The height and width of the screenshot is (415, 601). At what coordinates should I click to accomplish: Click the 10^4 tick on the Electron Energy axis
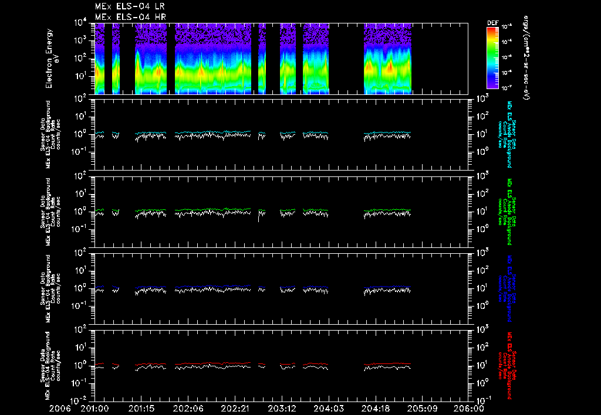pyautogui.click(x=80, y=23)
